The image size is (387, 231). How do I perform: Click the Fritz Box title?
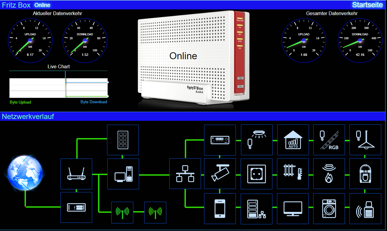tap(16, 5)
